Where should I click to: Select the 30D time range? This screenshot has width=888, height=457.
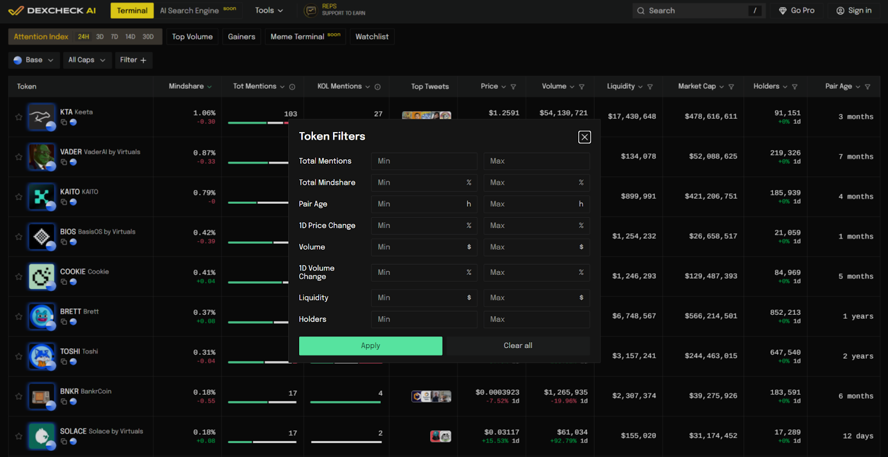coord(148,37)
